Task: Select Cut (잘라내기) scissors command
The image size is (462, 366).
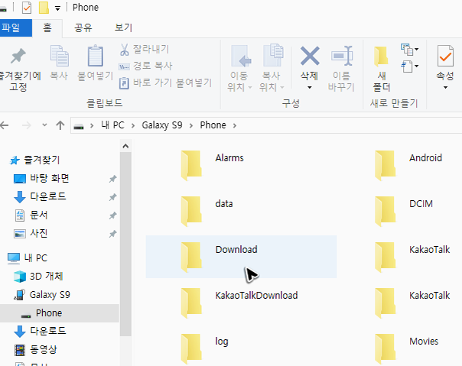Action: point(145,49)
